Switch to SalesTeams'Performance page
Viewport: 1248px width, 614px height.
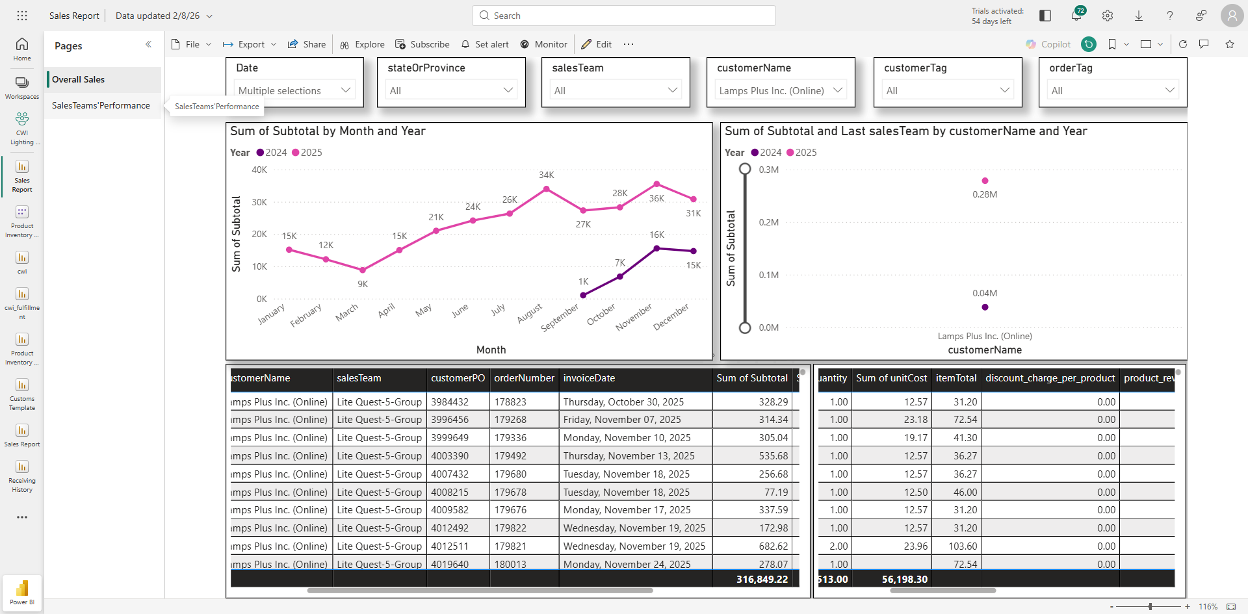pyautogui.click(x=101, y=105)
